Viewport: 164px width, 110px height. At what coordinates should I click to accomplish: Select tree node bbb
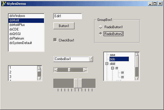(x=119, y=59)
